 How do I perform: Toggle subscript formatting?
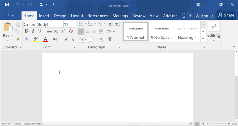[56, 31]
